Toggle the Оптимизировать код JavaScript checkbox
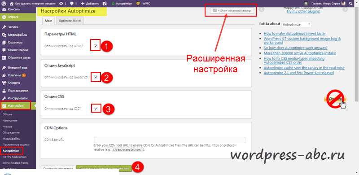The height and width of the screenshot is (175, 359). pyautogui.click(x=96, y=77)
